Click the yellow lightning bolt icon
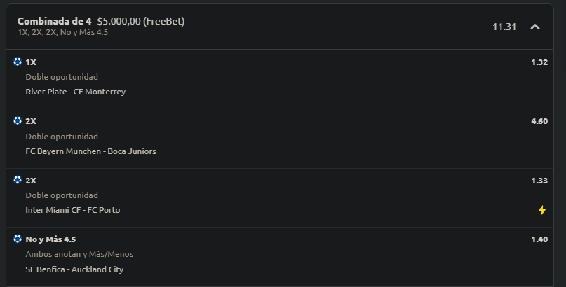The height and width of the screenshot is (287, 566). [542, 210]
